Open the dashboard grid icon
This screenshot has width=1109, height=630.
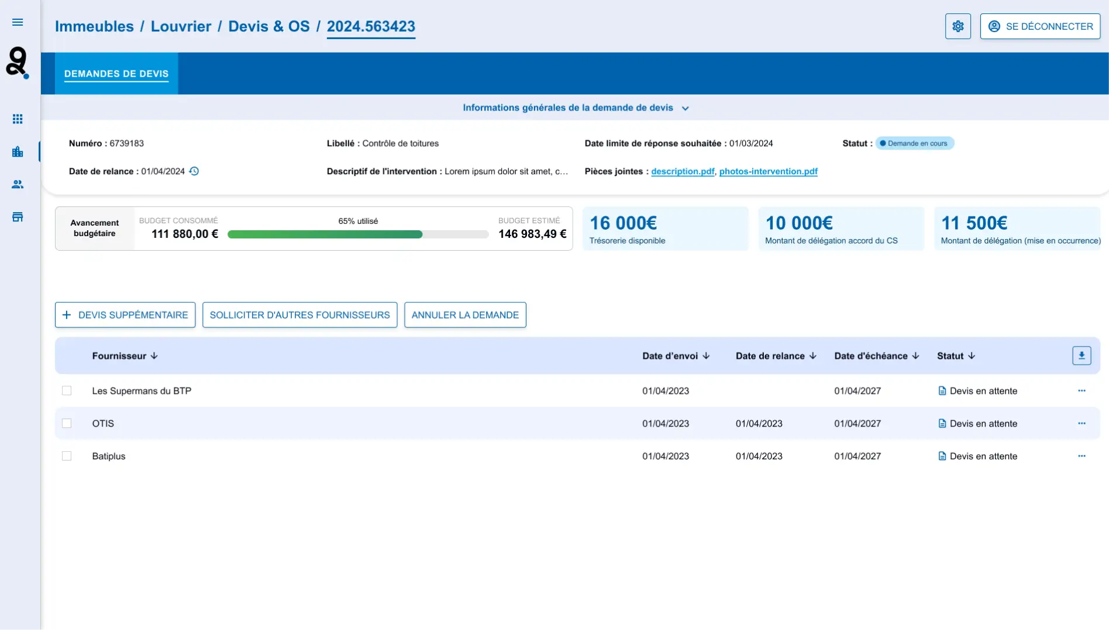point(18,119)
